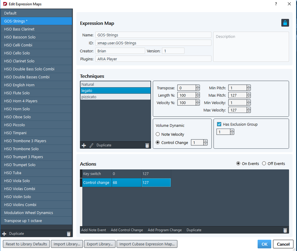Adjust the Transpose value stepper
The image size is (297, 251).
tap(198, 88)
